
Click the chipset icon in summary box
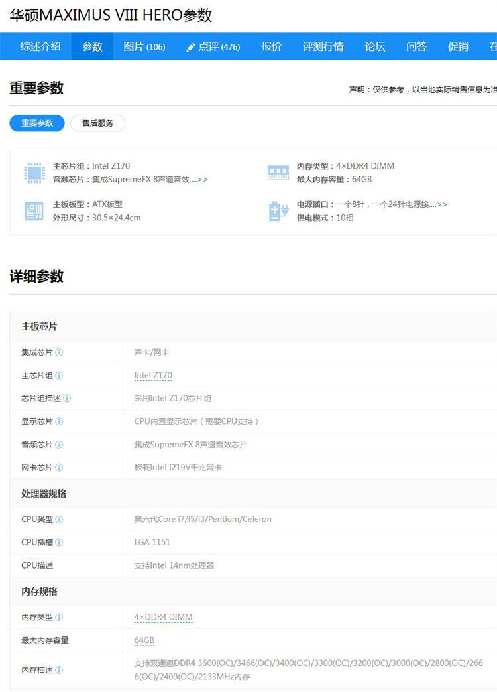[x=34, y=173]
